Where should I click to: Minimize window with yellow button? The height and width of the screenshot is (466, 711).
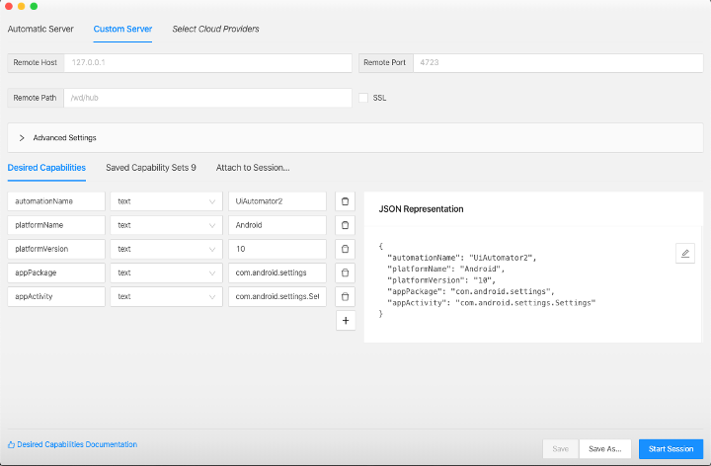click(x=21, y=6)
